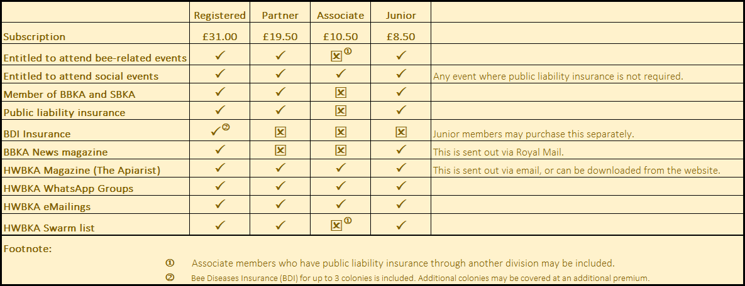Image resolution: width=745 pixels, height=286 pixels.
Task: Click Junior checkmark for HWBKA eMailings
Action: tap(401, 205)
